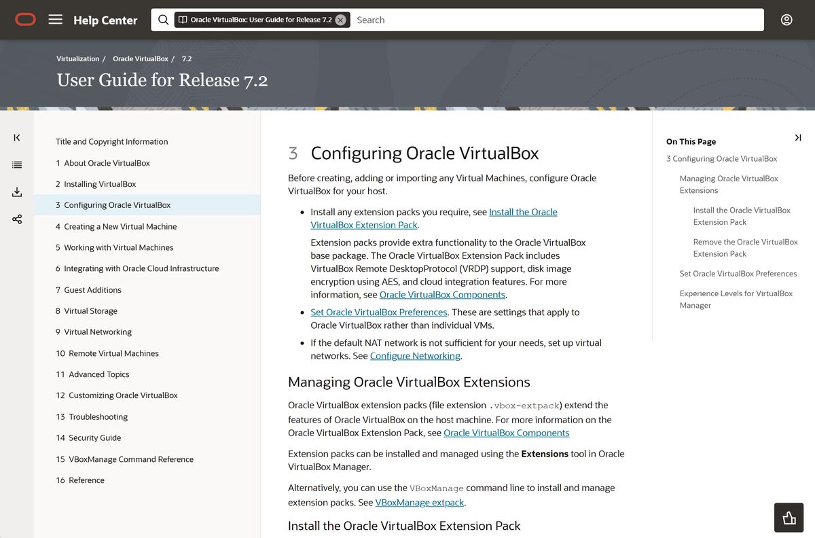Follow the Set Oracle VirtualBox Preferences body link
The image size is (815, 538).
click(379, 312)
